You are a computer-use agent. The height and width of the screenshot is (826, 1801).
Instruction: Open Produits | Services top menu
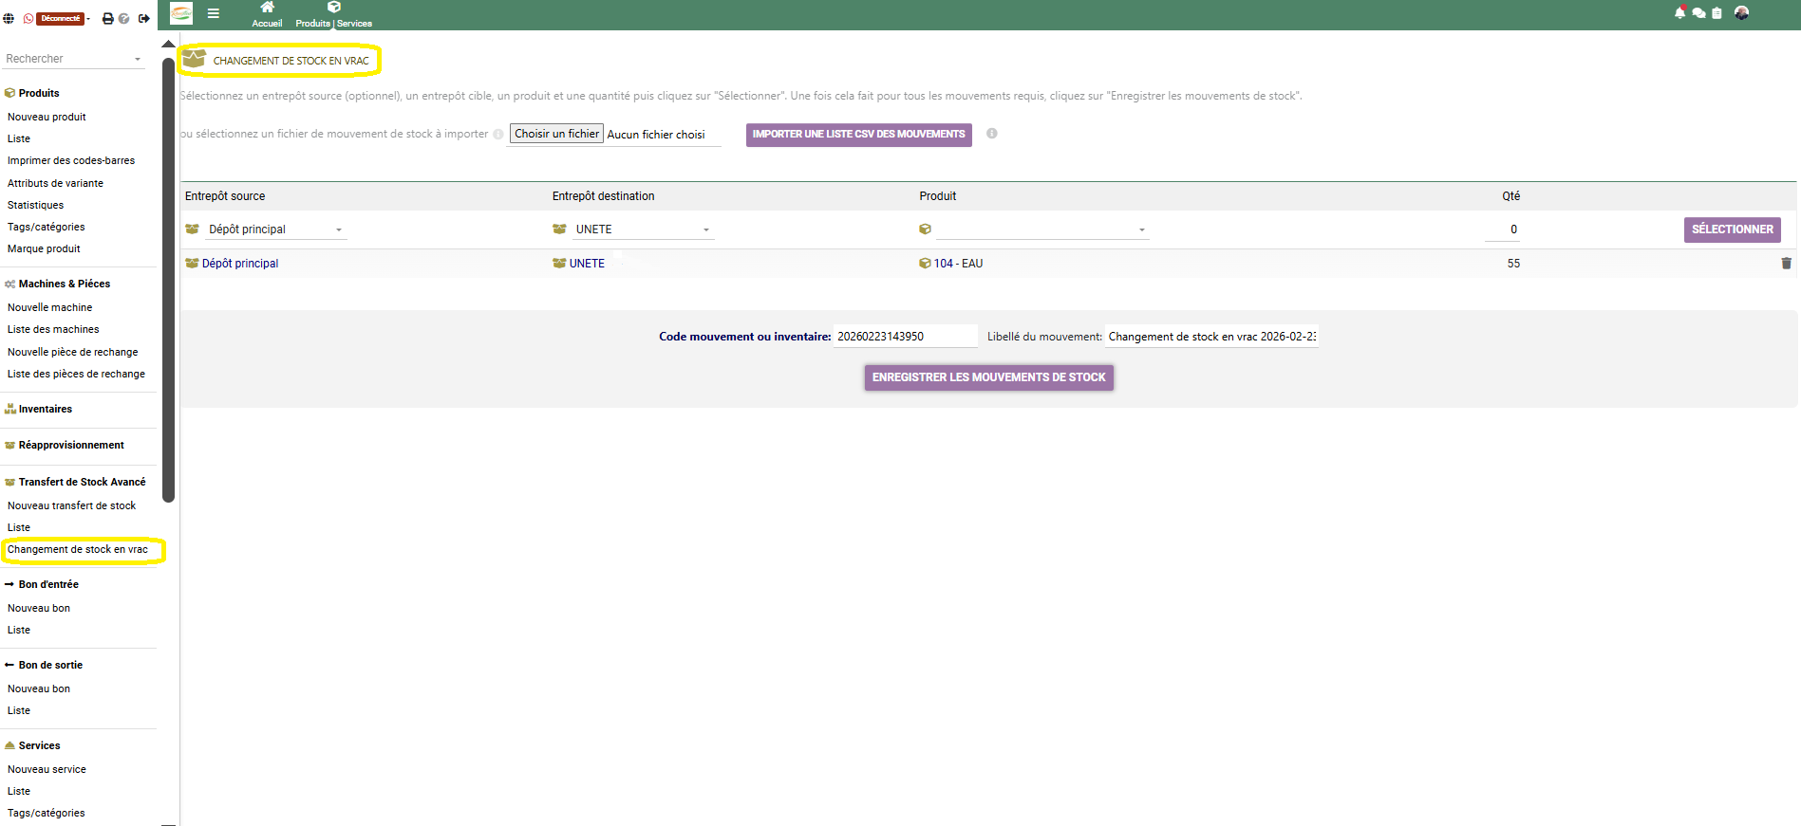[333, 15]
